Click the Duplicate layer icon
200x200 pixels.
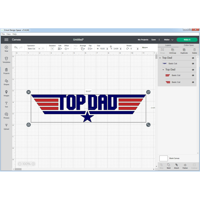(184, 51)
